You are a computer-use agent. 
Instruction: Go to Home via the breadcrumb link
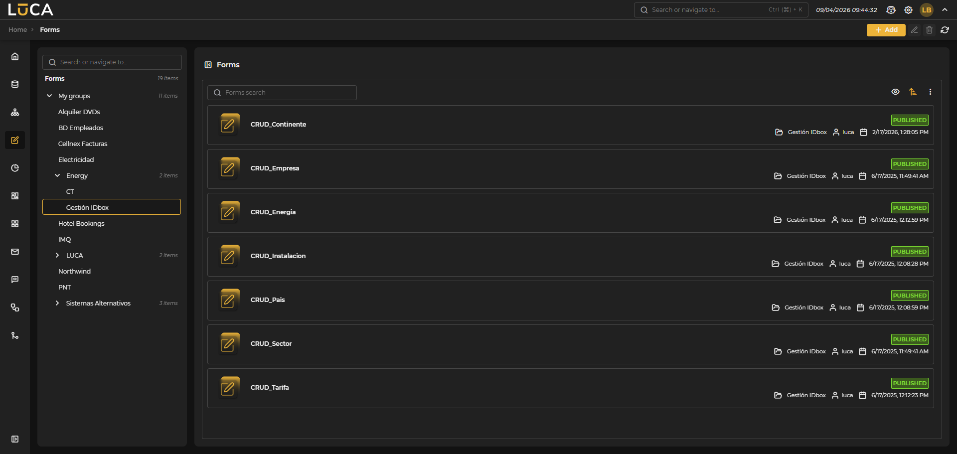17,30
